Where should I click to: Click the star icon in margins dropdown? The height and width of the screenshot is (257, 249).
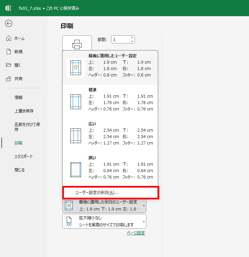point(69,205)
